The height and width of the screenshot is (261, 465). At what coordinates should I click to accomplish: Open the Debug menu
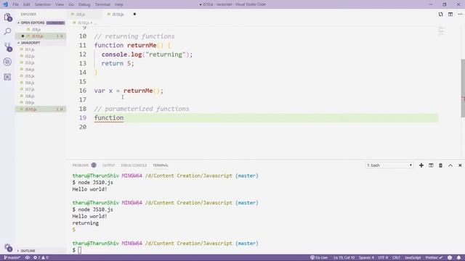[84, 4]
